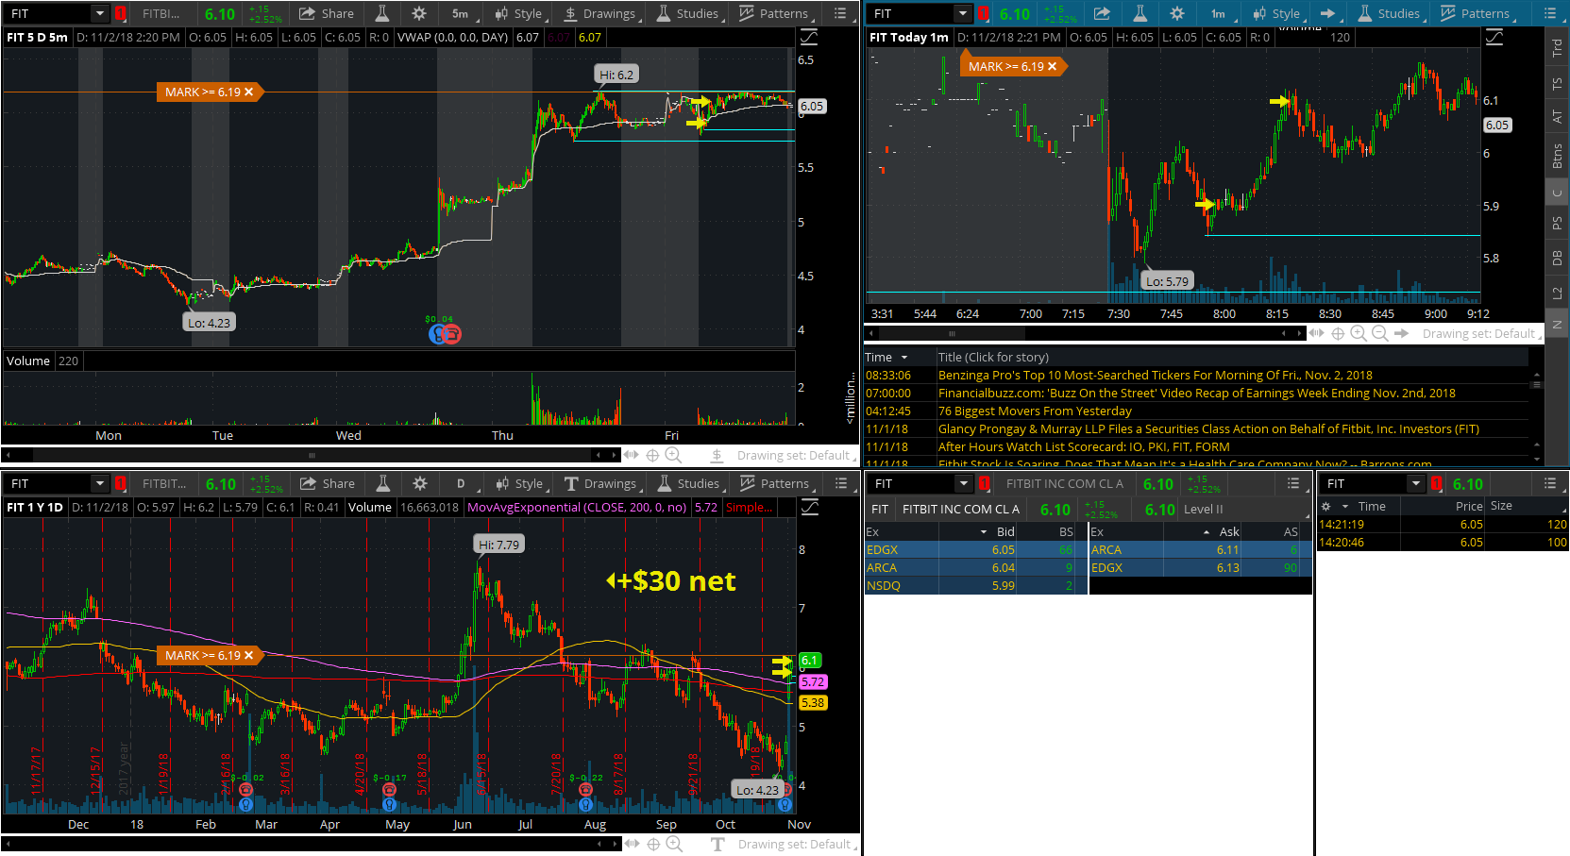Open chart settings gear in the 5m chart
This screenshot has height=856, width=1570.
click(419, 13)
